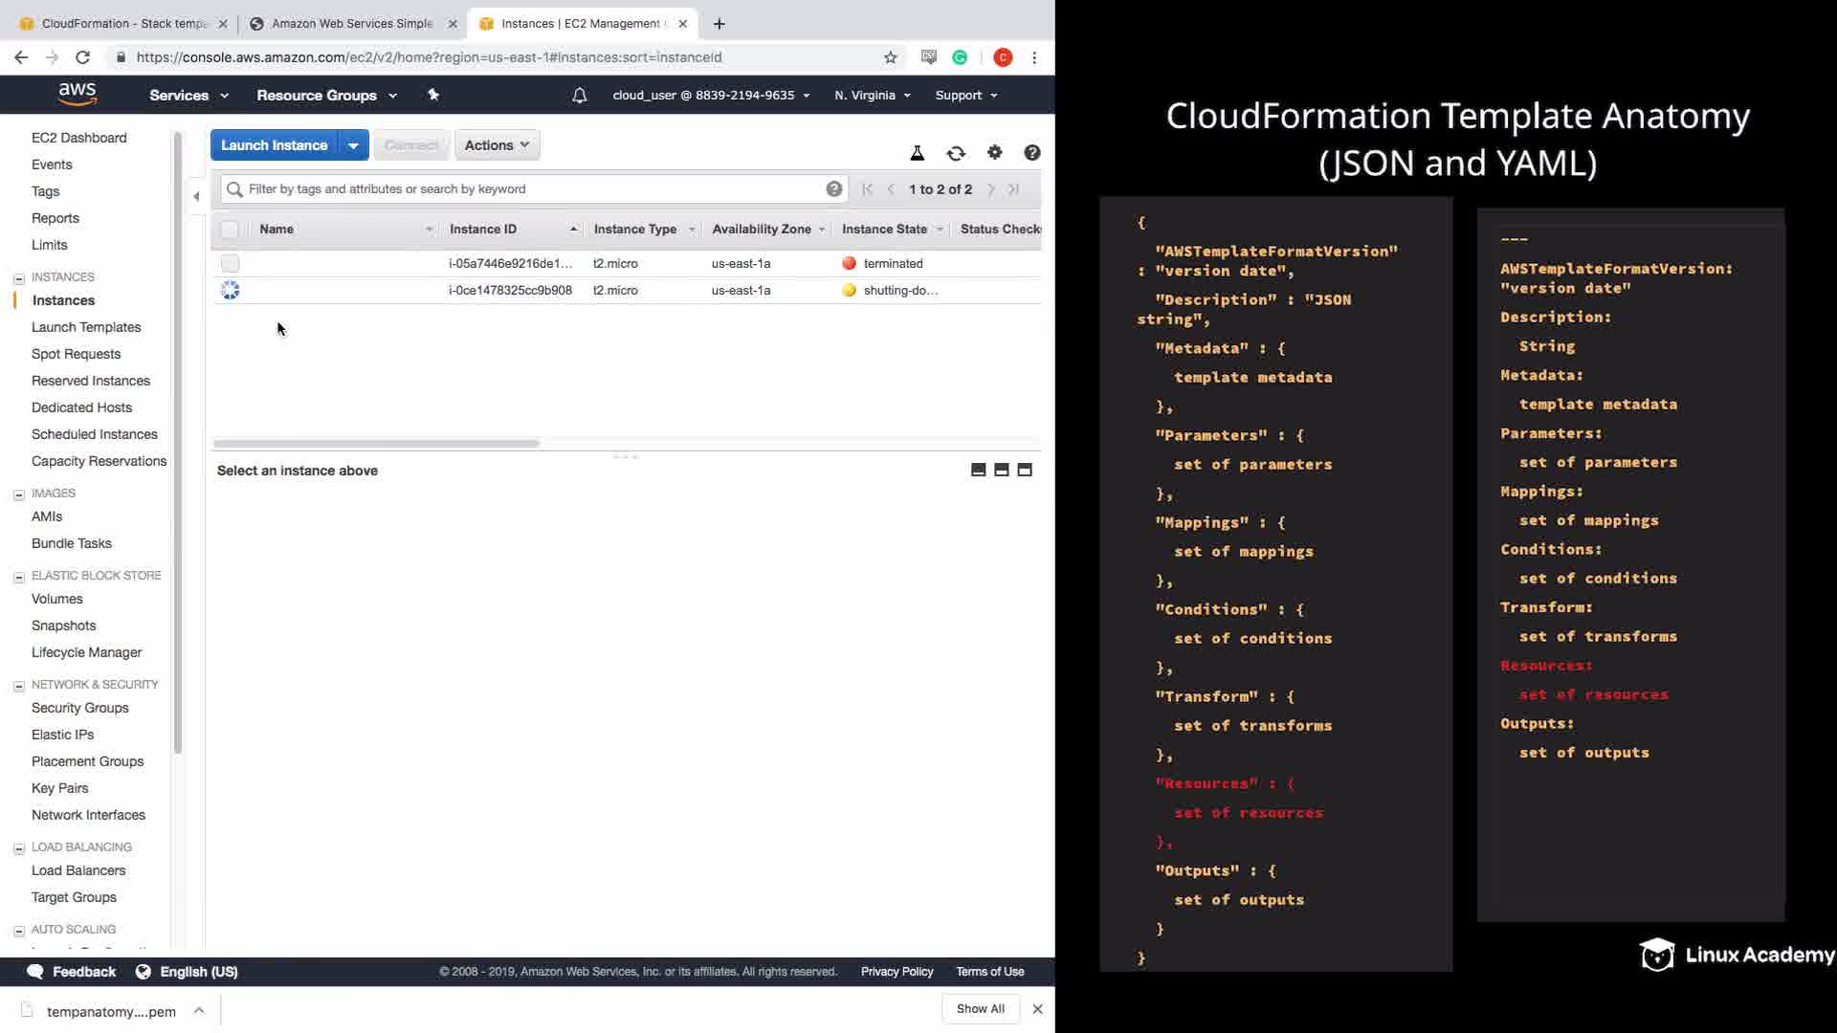The width and height of the screenshot is (1837, 1033).
Task: Click the refresh instances icon
Action: click(x=955, y=153)
